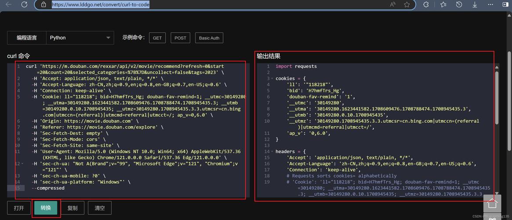Screen dimensions: 512x220
Task: Click the URL address bar field
Action: click(211, 5)
